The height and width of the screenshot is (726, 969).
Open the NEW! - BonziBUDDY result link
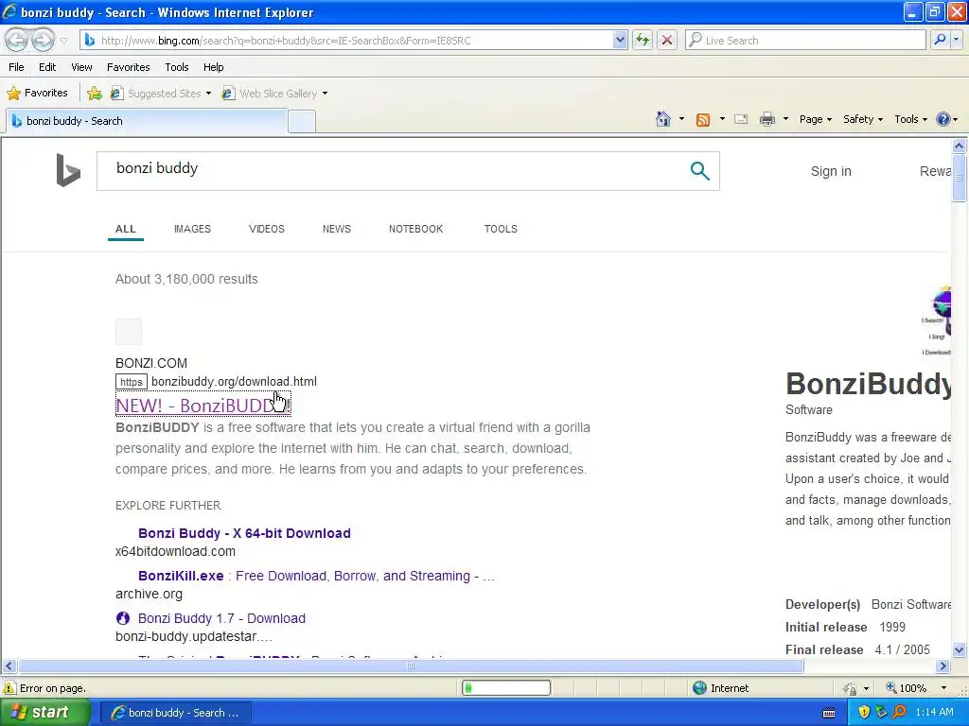click(203, 405)
